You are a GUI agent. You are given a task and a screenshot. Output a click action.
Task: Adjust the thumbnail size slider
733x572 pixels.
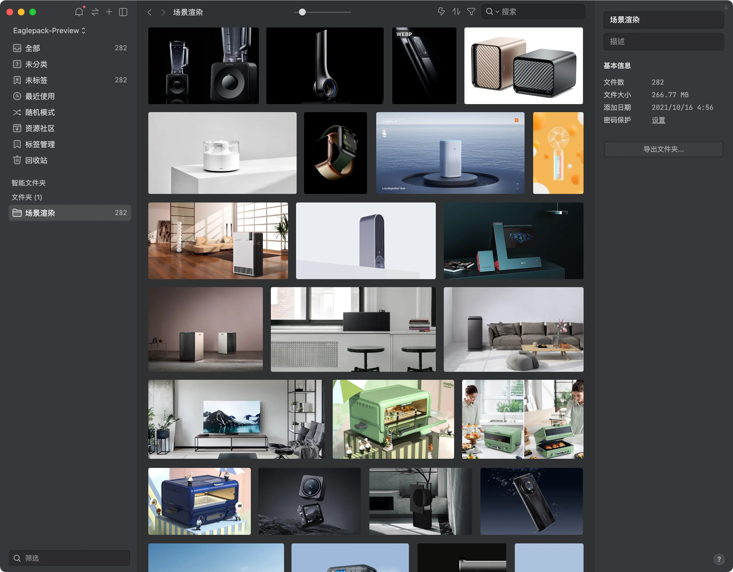pyautogui.click(x=302, y=12)
